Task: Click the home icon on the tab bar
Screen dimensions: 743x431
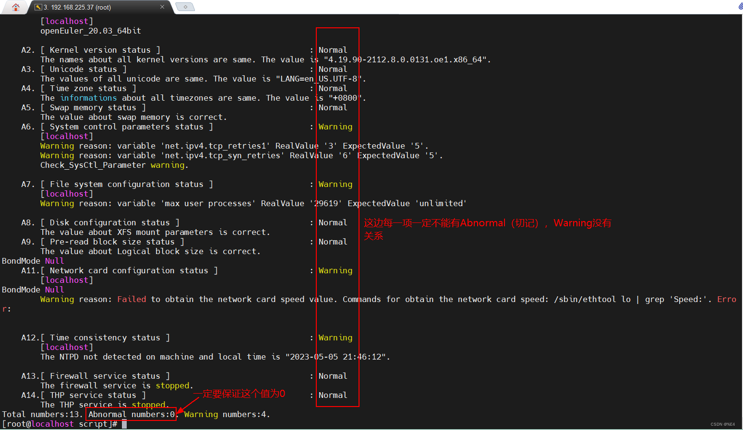Action: 16,7
